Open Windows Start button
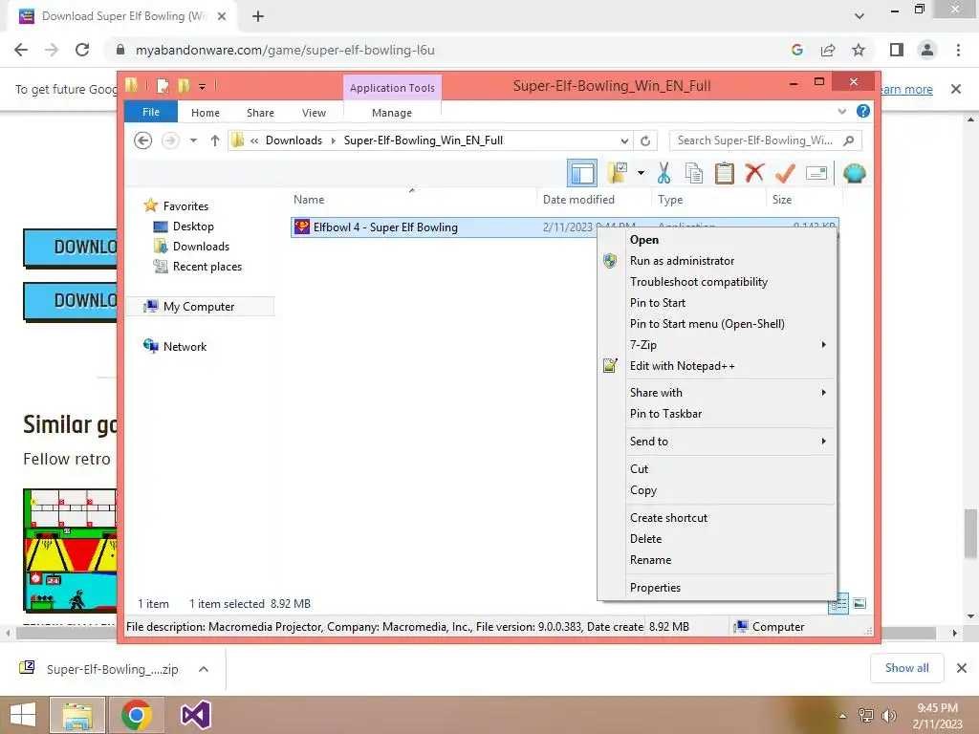The height and width of the screenshot is (734, 979). pos(23,715)
